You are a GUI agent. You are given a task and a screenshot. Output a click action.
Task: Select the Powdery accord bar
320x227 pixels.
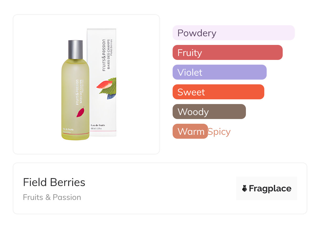click(233, 33)
